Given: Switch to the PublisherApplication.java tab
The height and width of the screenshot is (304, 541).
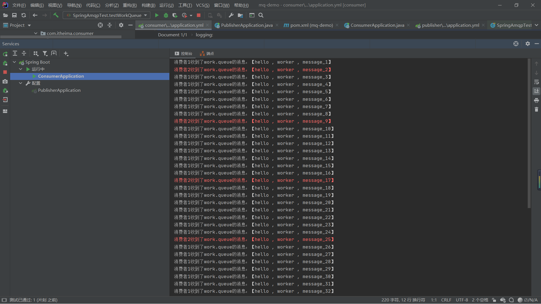Looking at the screenshot, I should click(x=247, y=25).
